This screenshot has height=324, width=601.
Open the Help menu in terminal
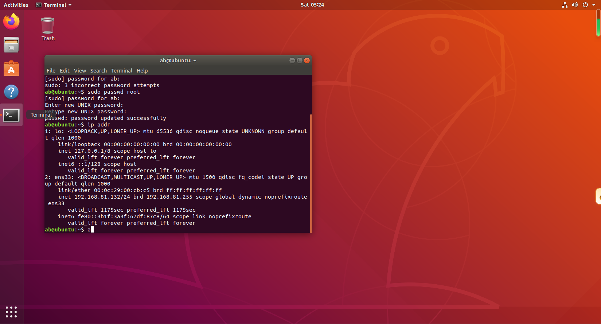pyautogui.click(x=142, y=71)
